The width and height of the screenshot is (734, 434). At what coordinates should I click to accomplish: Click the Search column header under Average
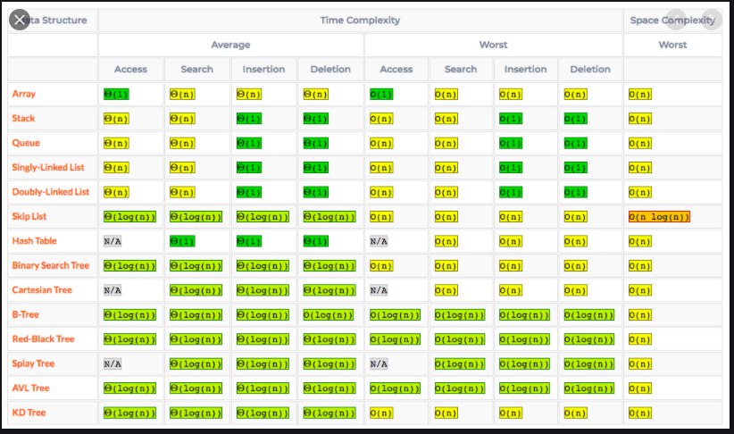click(197, 70)
